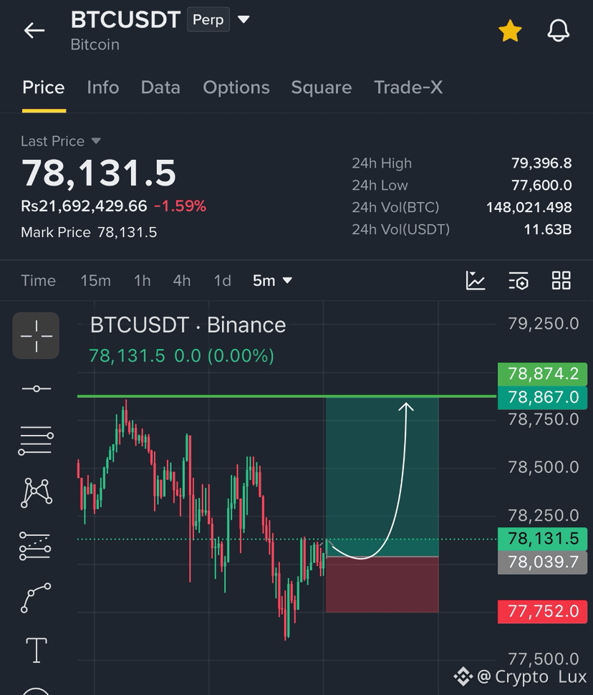Screen dimensions: 593x695
Task: Select the 1h interval
Action: pos(143,281)
